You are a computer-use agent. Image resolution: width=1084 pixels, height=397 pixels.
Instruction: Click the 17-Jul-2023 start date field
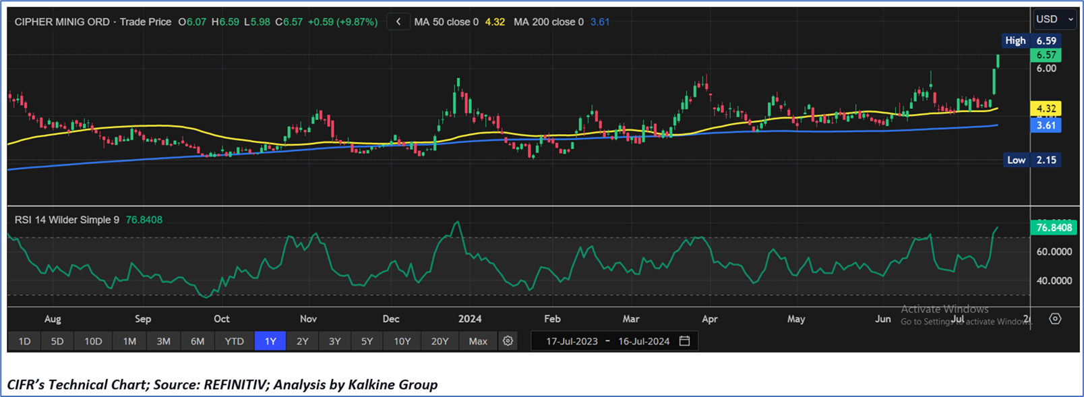(572, 341)
